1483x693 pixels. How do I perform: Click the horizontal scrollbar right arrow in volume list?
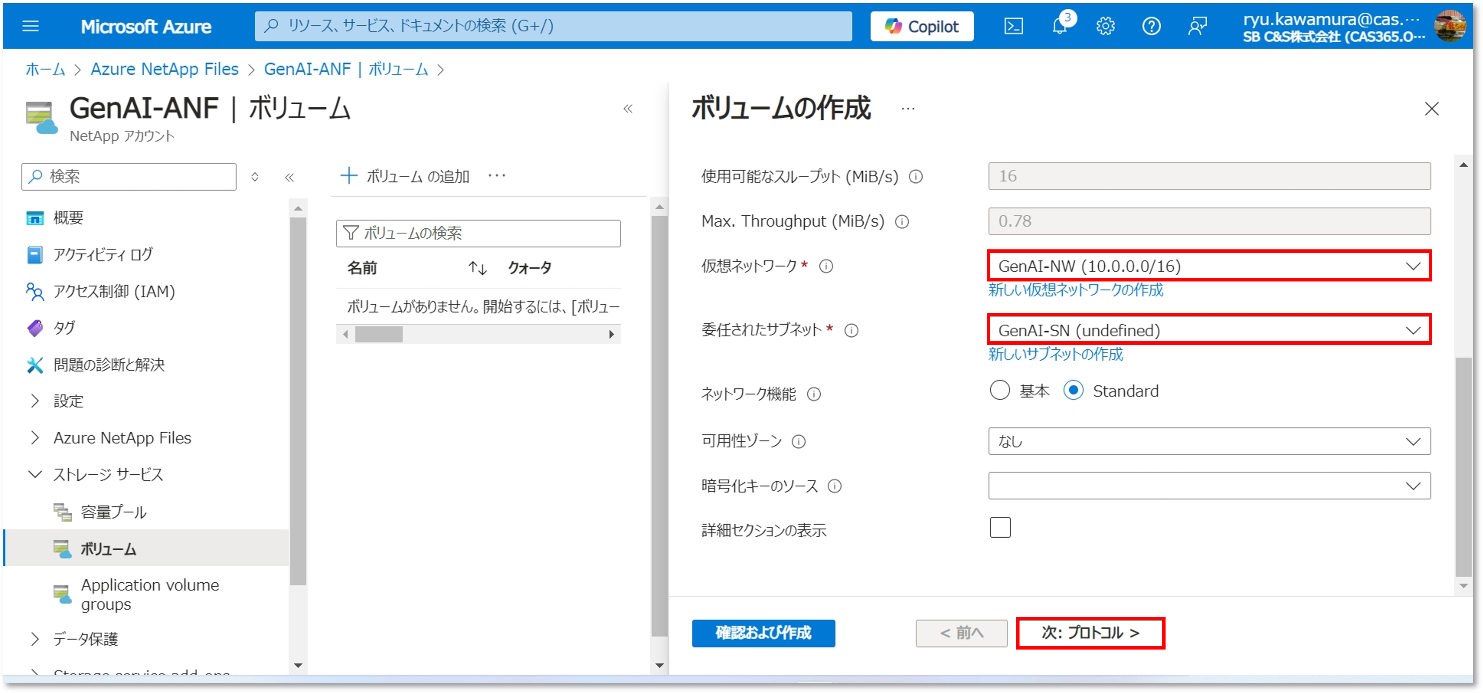[612, 334]
